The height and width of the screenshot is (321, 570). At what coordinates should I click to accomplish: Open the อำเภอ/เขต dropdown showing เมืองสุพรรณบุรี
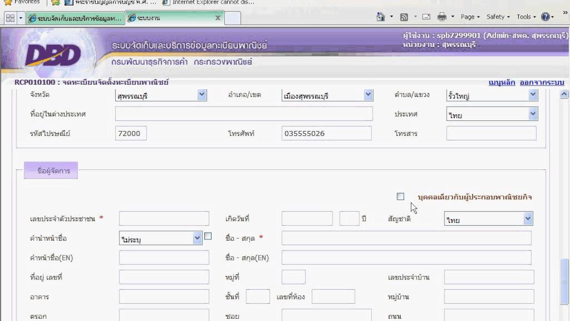click(x=327, y=95)
